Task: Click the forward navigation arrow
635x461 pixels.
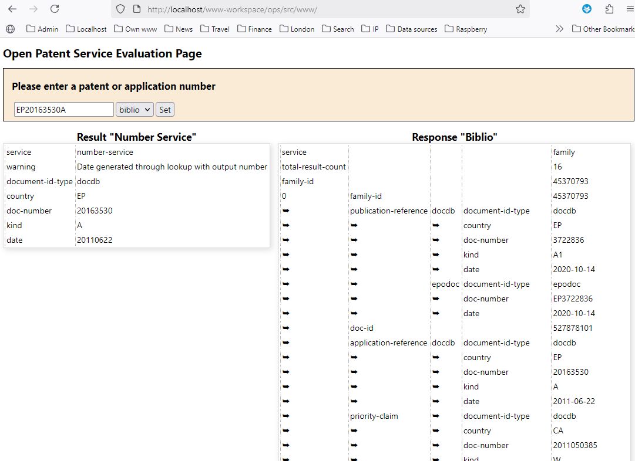Action: click(33, 9)
